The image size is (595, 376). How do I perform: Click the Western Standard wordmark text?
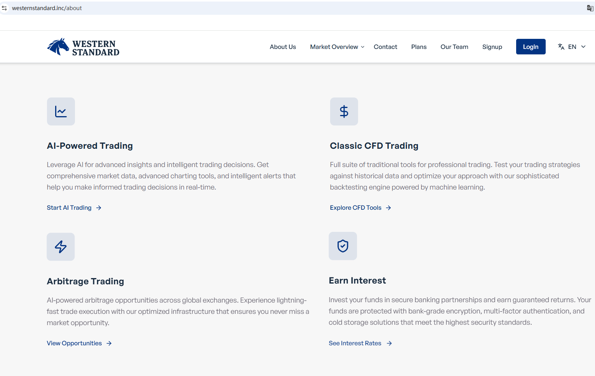(96, 48)
